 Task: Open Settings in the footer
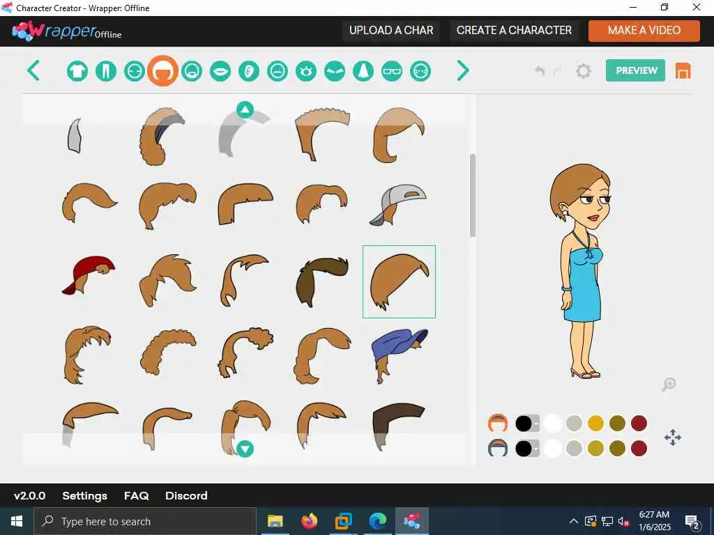click(84, 495)
